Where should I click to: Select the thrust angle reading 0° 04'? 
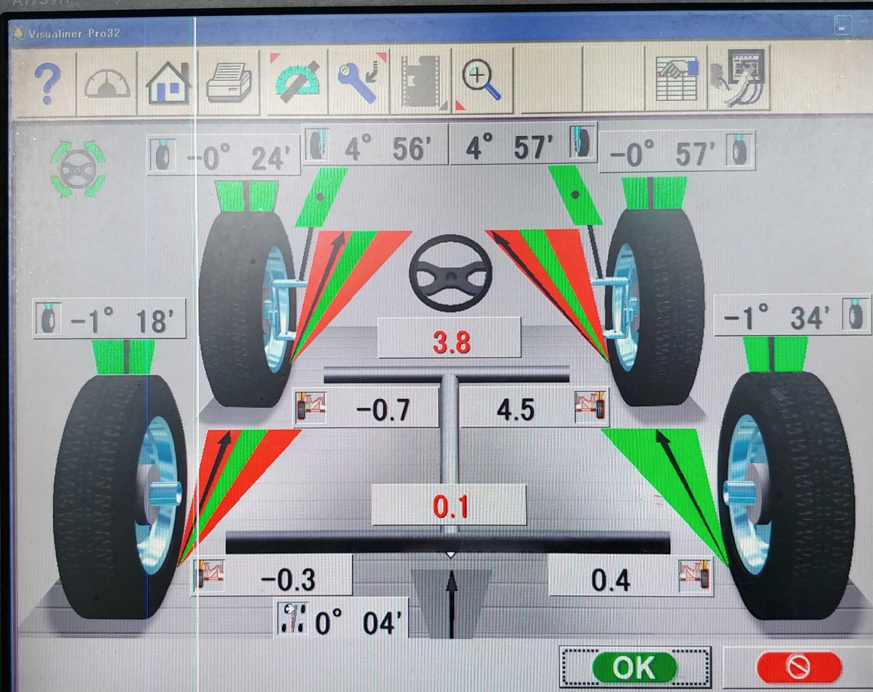pos(353,623)
